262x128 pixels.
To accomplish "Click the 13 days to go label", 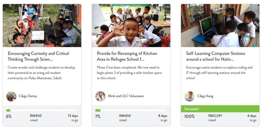I will [73, 118].
